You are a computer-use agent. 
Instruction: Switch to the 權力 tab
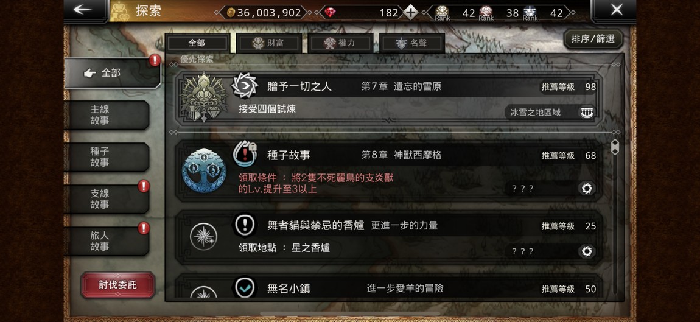point(341,43)
